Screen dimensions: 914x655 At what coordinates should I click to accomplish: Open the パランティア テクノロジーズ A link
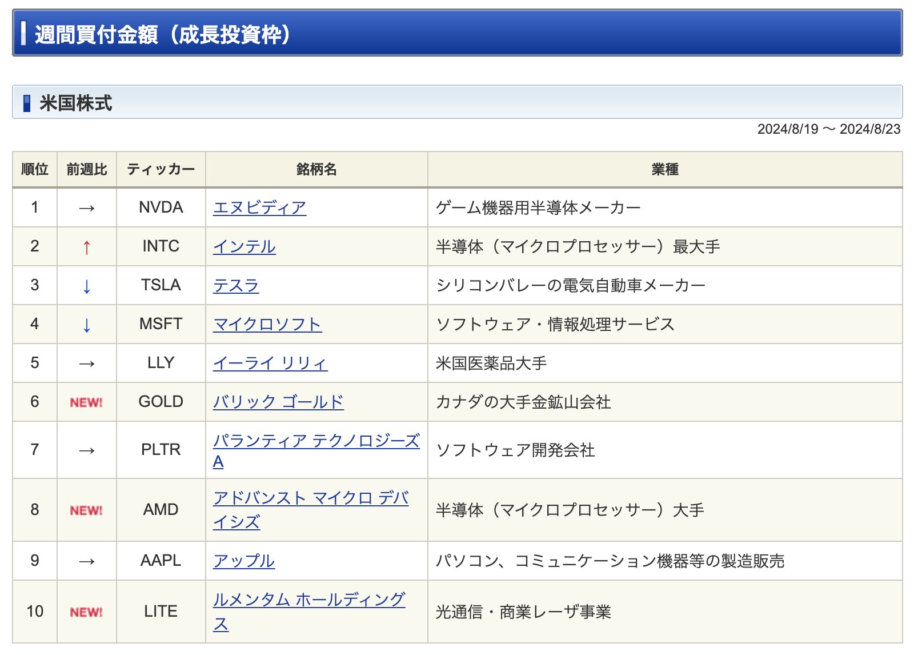click(316, 450)
